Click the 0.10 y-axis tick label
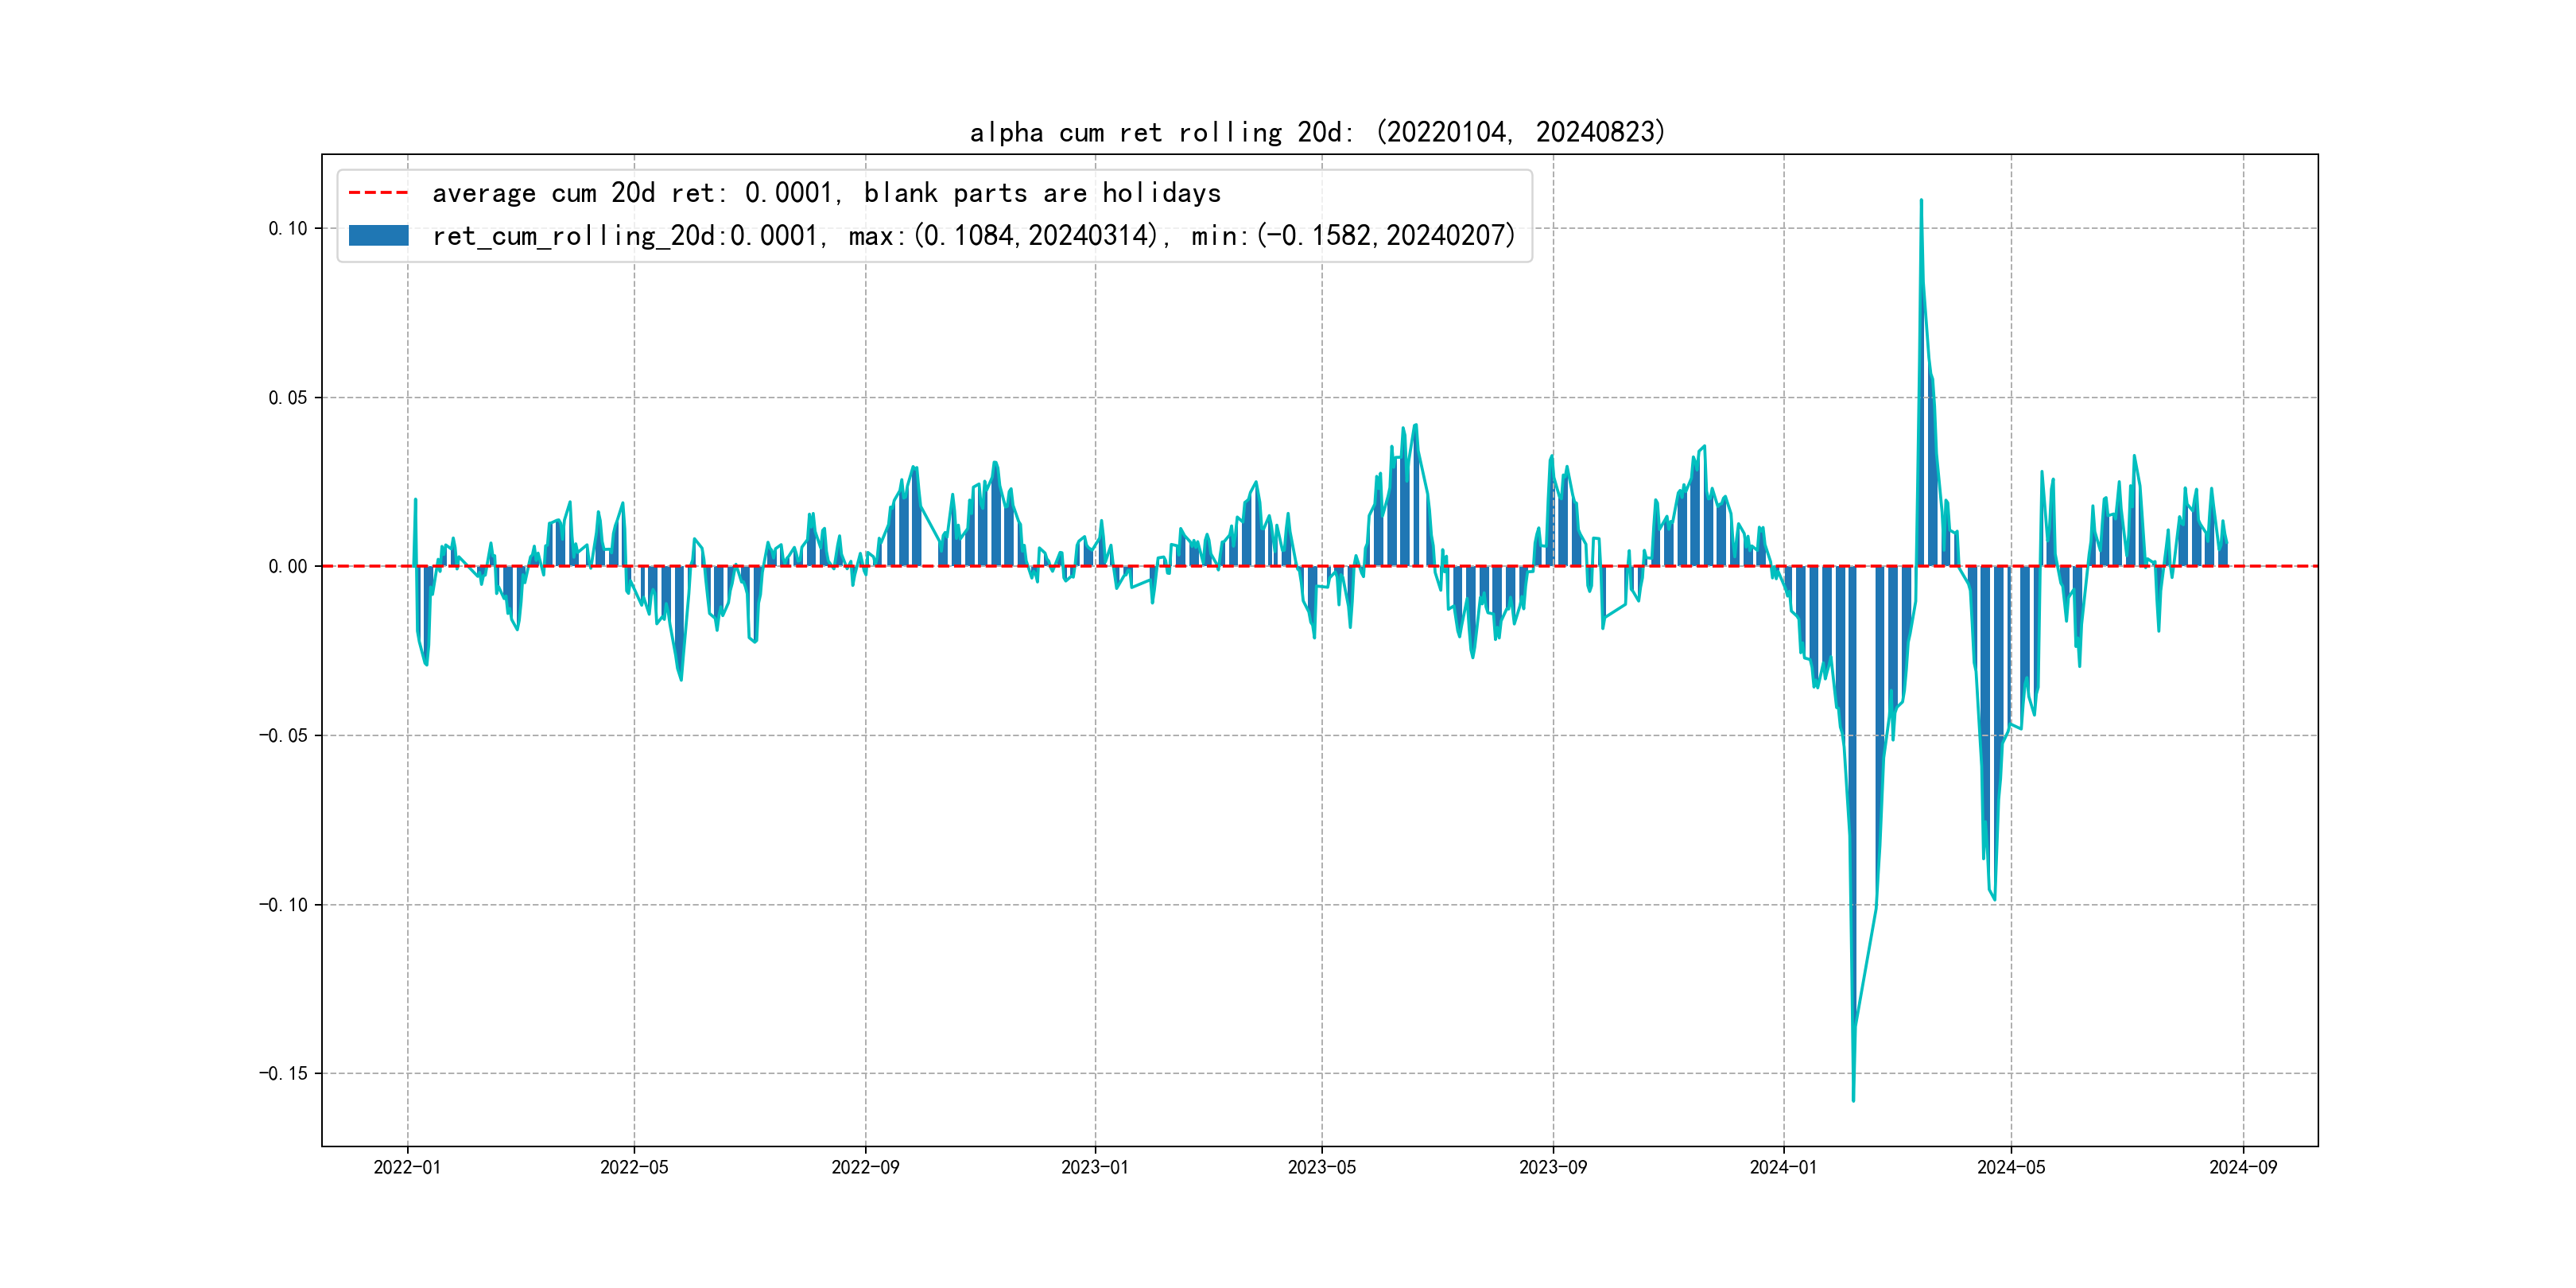 pos(287,229)
